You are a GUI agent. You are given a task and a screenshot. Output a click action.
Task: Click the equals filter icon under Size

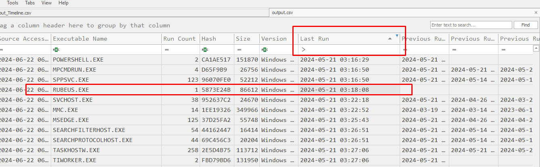239,49
